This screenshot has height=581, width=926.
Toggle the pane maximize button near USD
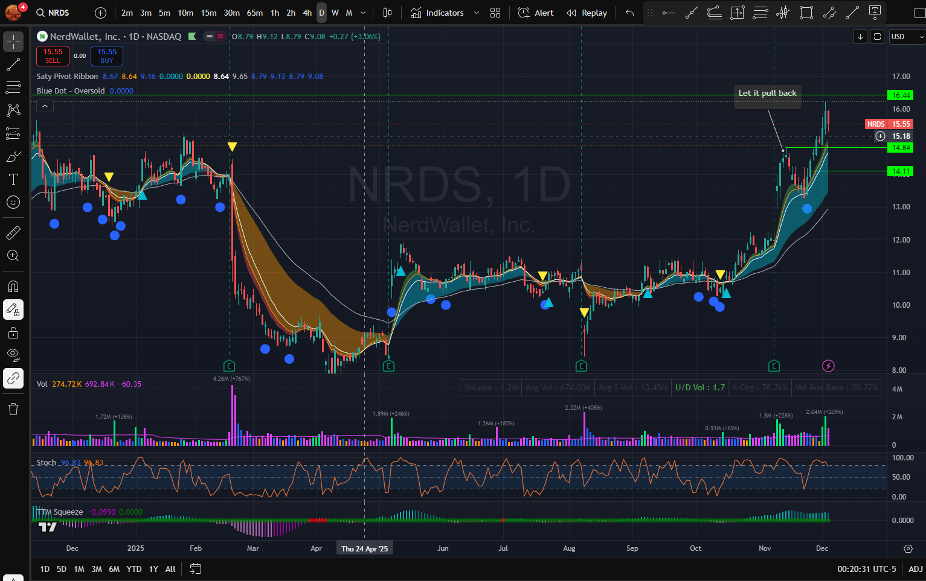pyautogui.click(x=877, y=37)
